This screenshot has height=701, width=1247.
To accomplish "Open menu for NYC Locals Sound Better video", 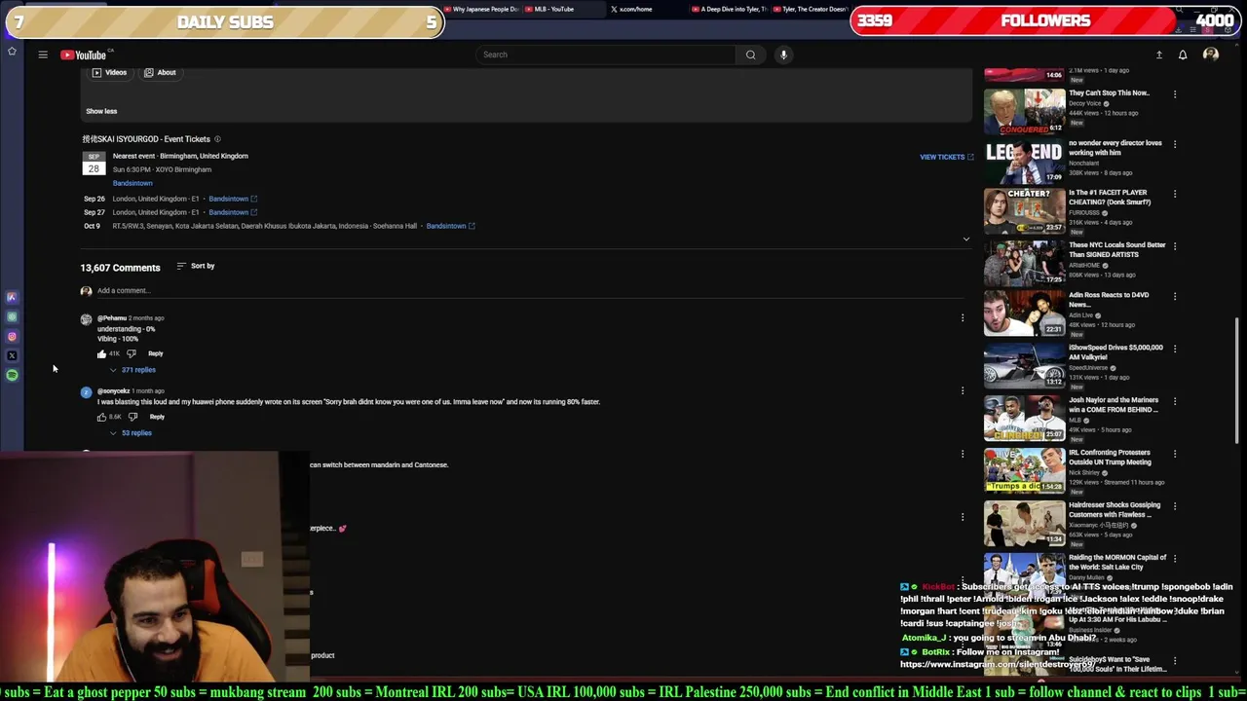I will 1175,246.
